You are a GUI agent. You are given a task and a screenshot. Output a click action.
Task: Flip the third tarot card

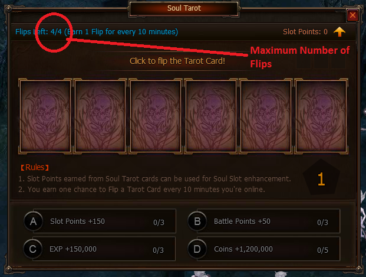[x=155, y=116]
